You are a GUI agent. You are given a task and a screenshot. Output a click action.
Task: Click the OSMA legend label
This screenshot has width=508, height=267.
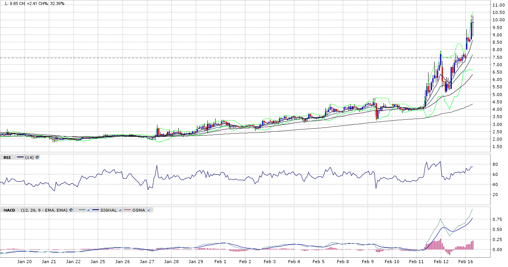point(139,210)
